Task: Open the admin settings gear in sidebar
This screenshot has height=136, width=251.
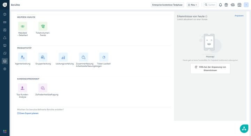Action: click(5, 69)
